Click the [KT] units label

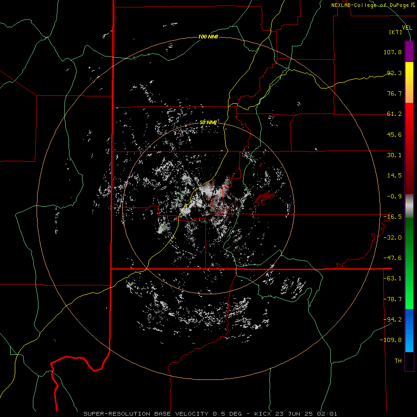coord(396,32)
